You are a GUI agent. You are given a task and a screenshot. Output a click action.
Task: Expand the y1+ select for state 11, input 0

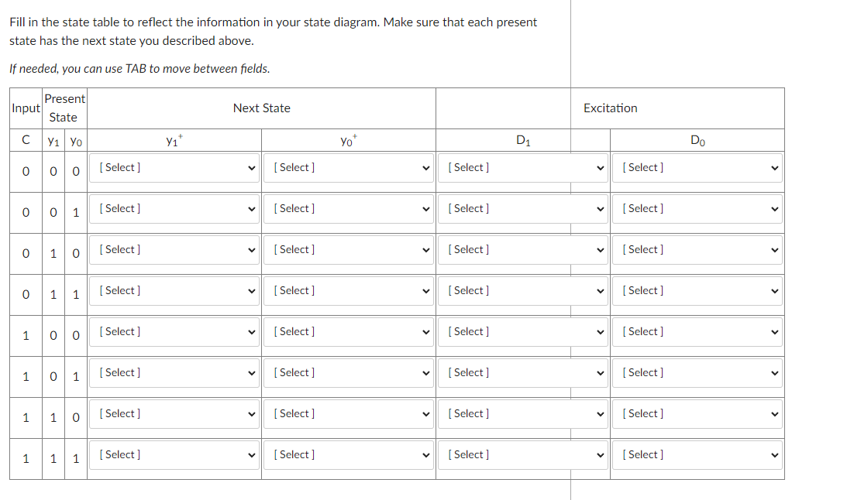pos(174,290)
